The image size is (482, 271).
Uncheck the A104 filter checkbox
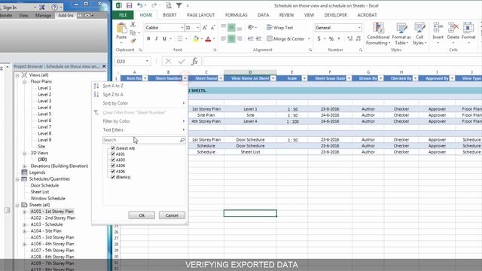click(113, 166)
